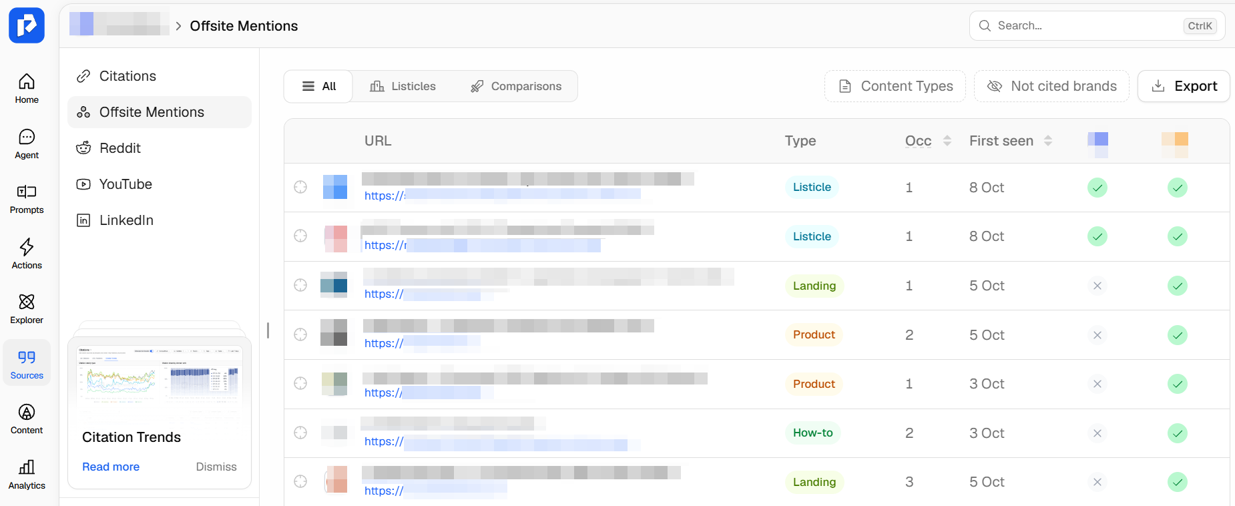Viewport: 1235px width, 506px height.
Task: Open the LinkedIn sources page
Action: tap(160, 220)
